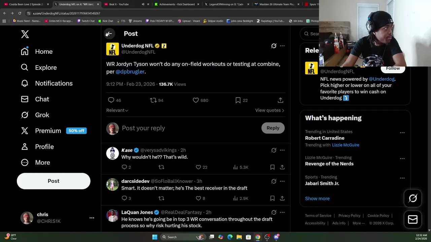Open View quotes link
431x242 pixels.
pyautogui.click(x=270, y=110)
